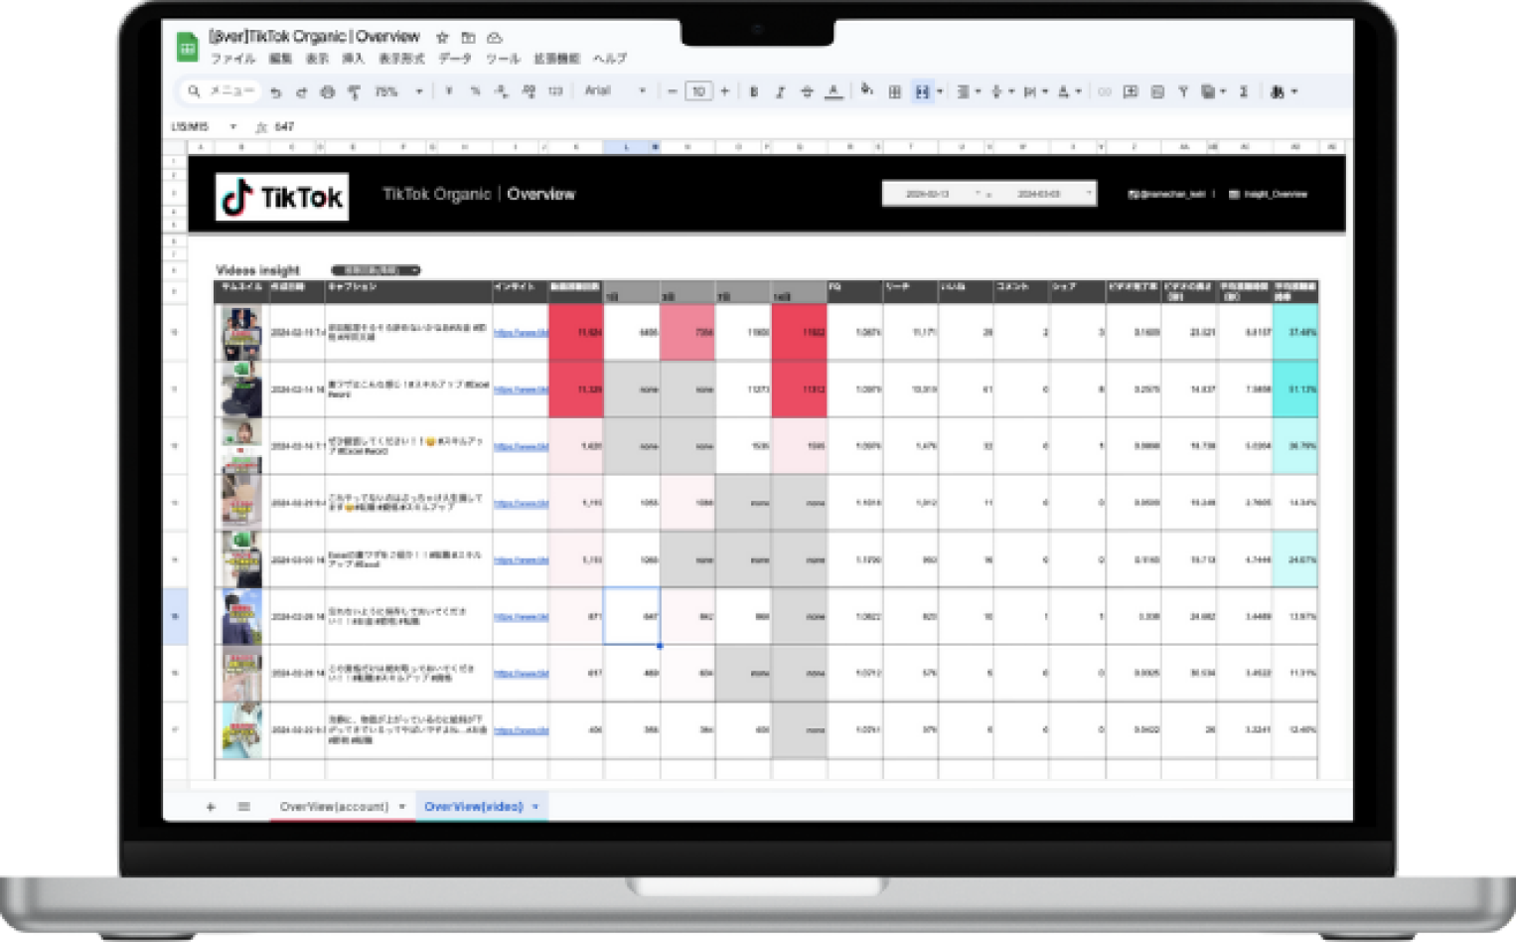Switch to the OverView(account) sheet tab
The image size is (1516, 942).
tap(334, 807)
